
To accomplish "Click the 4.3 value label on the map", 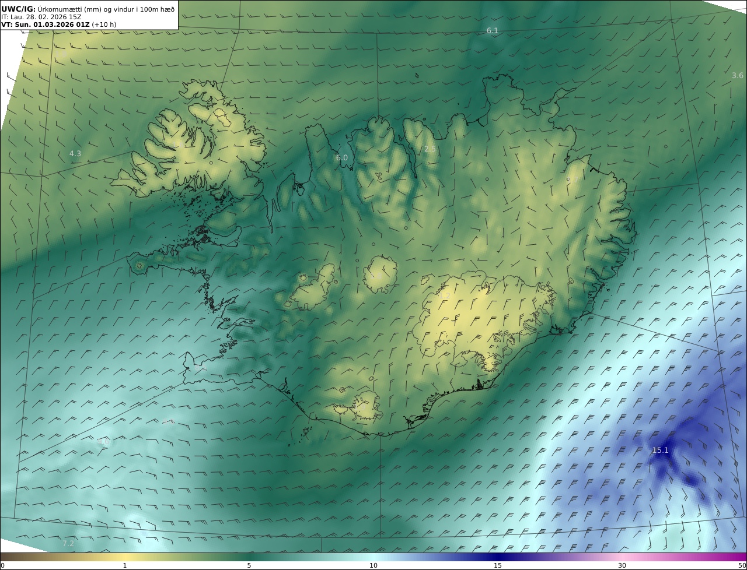I will (x=75, y=153).
